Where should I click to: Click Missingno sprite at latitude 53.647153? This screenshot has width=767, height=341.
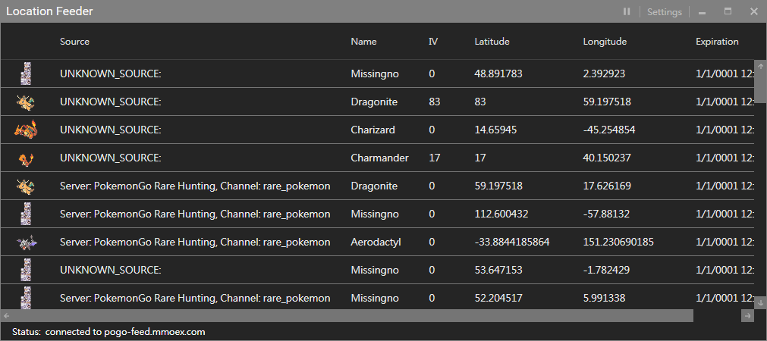pos(27,270)
